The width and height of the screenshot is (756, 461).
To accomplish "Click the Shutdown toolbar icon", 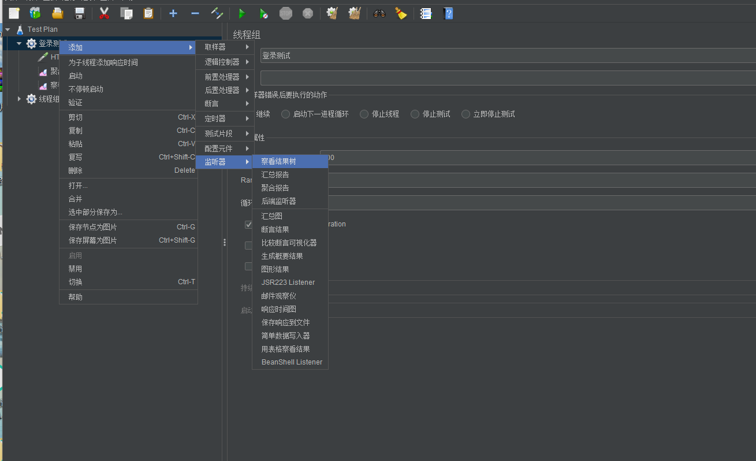I will tap(308, 13).
